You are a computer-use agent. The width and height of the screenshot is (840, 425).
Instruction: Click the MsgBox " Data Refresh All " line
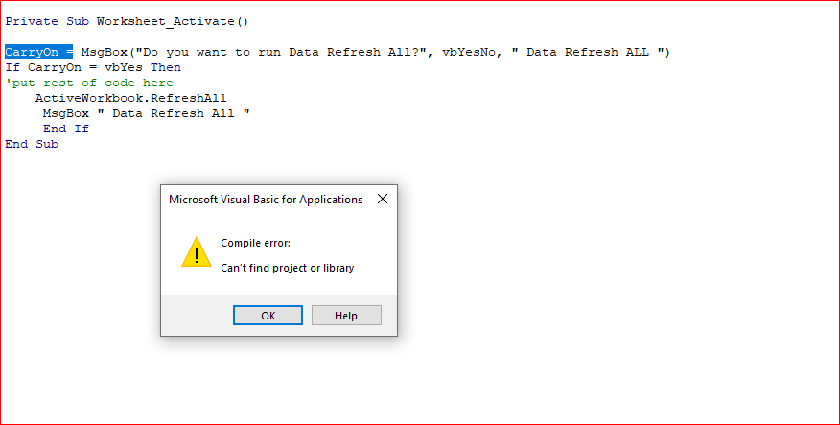point(147,113)
